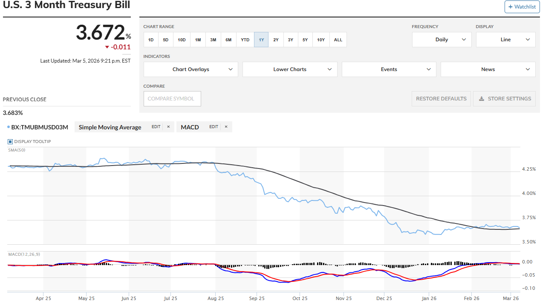Select the 5Y chart range
This screenshot has height=306, width=557.
[x=305, y=40]
